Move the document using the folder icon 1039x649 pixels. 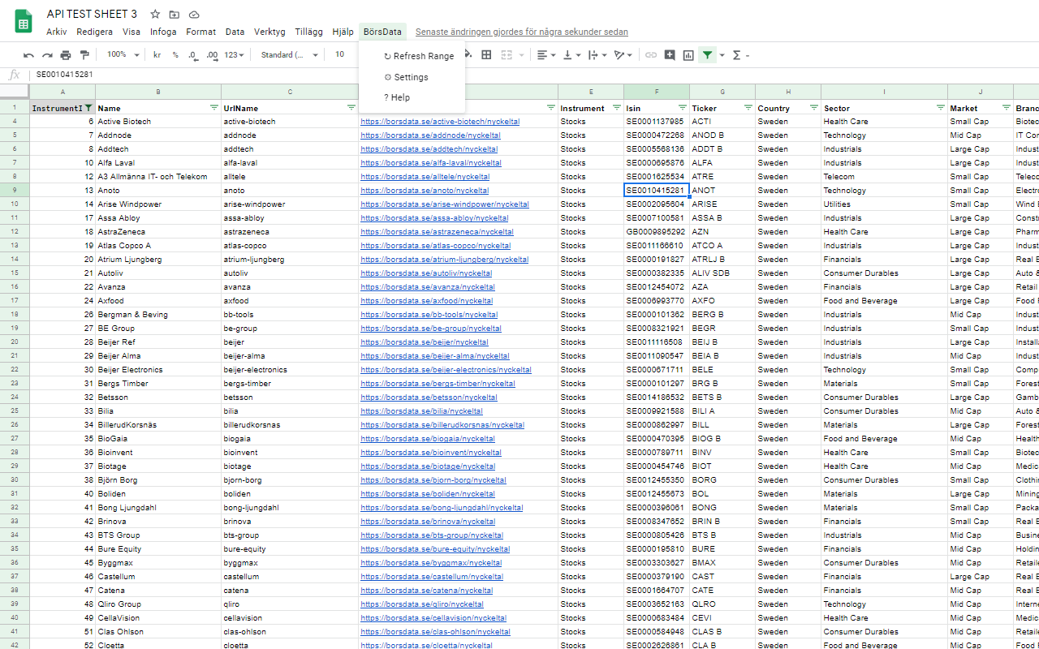175,15
